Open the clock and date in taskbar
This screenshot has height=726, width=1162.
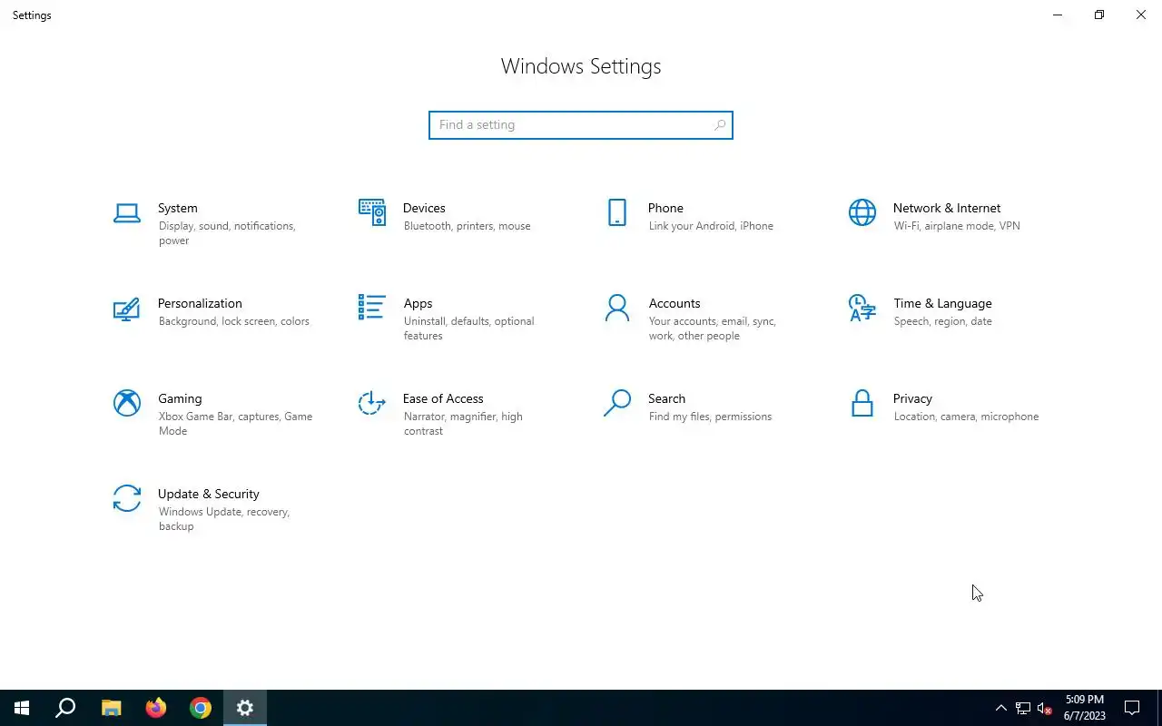1085,708
